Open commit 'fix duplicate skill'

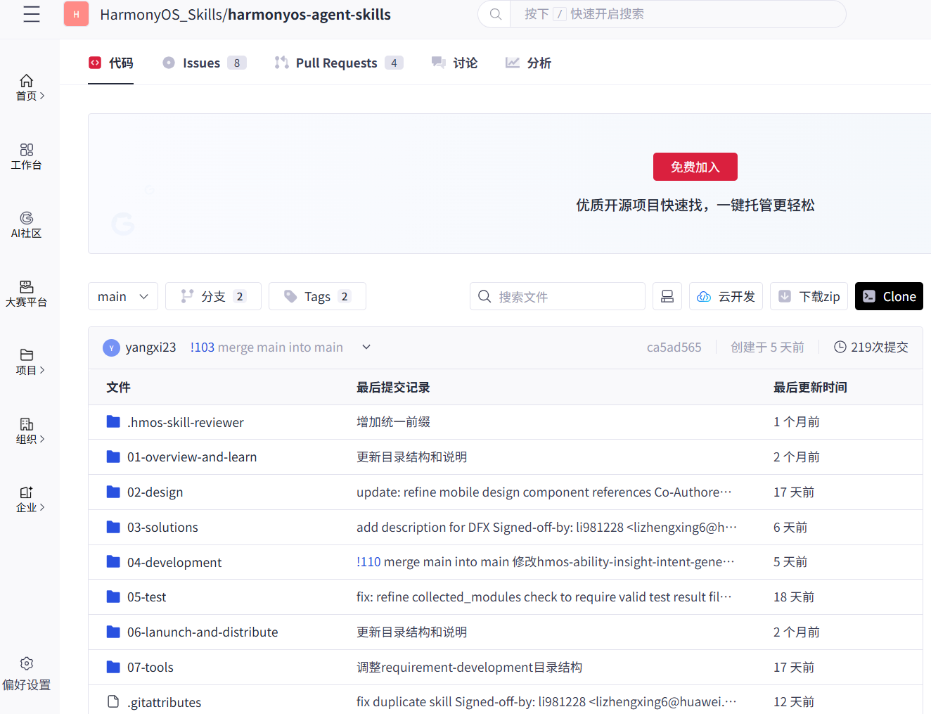coord(546,701)
